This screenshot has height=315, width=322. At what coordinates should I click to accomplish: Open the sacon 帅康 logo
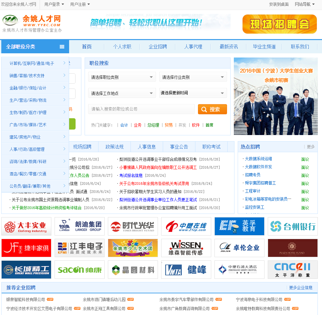[79, 269]
